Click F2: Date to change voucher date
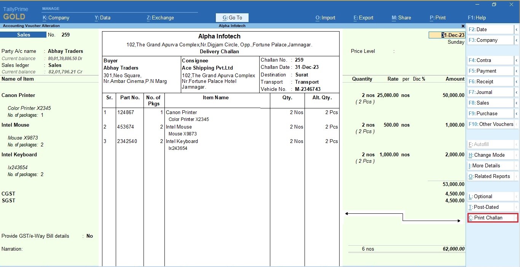 [491, 29]
